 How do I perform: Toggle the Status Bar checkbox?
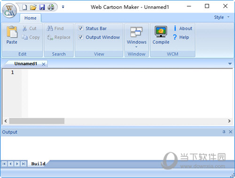click(81, 28)
